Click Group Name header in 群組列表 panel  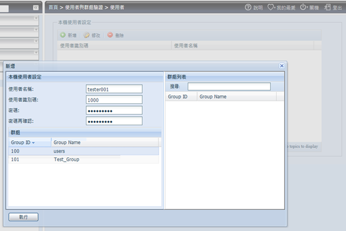coord(237,96)
